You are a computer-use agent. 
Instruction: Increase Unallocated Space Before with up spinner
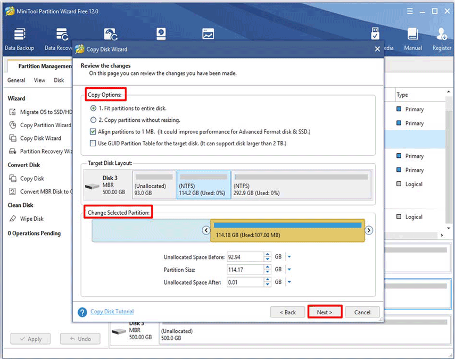click(268, 254)
